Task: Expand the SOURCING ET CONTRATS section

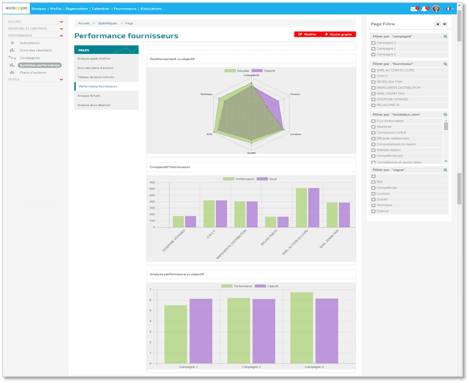Action: coord(62,29)
